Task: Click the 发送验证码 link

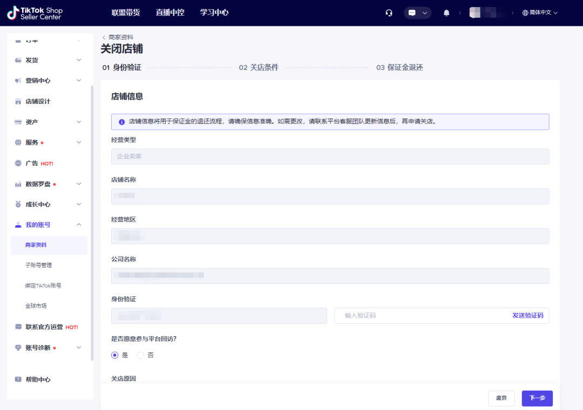Action: pyautogui.click(x=527, y=316)
